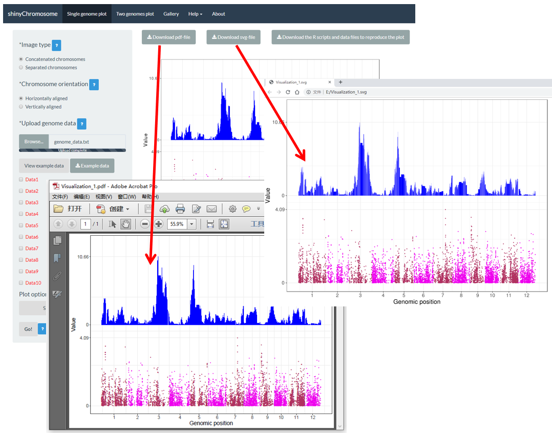Click the Browse... file button
The image size is (552, 433).
click(34, 141)
